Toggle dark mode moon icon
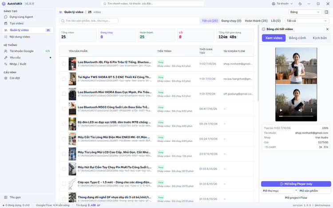Screen dimensions: 333x208 tap(300, 4)
